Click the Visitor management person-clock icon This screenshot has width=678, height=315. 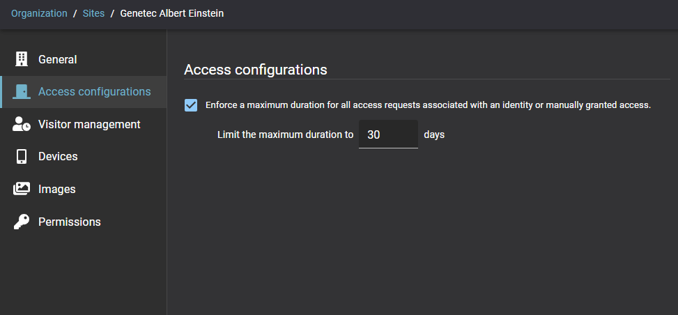coord(22,125)
